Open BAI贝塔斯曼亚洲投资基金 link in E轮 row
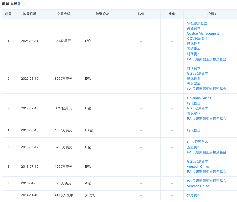The image size is (237, 202). (206, 89)
